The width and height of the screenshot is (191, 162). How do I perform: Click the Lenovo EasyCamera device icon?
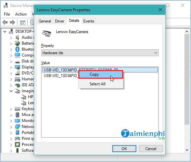coord(46,33)
